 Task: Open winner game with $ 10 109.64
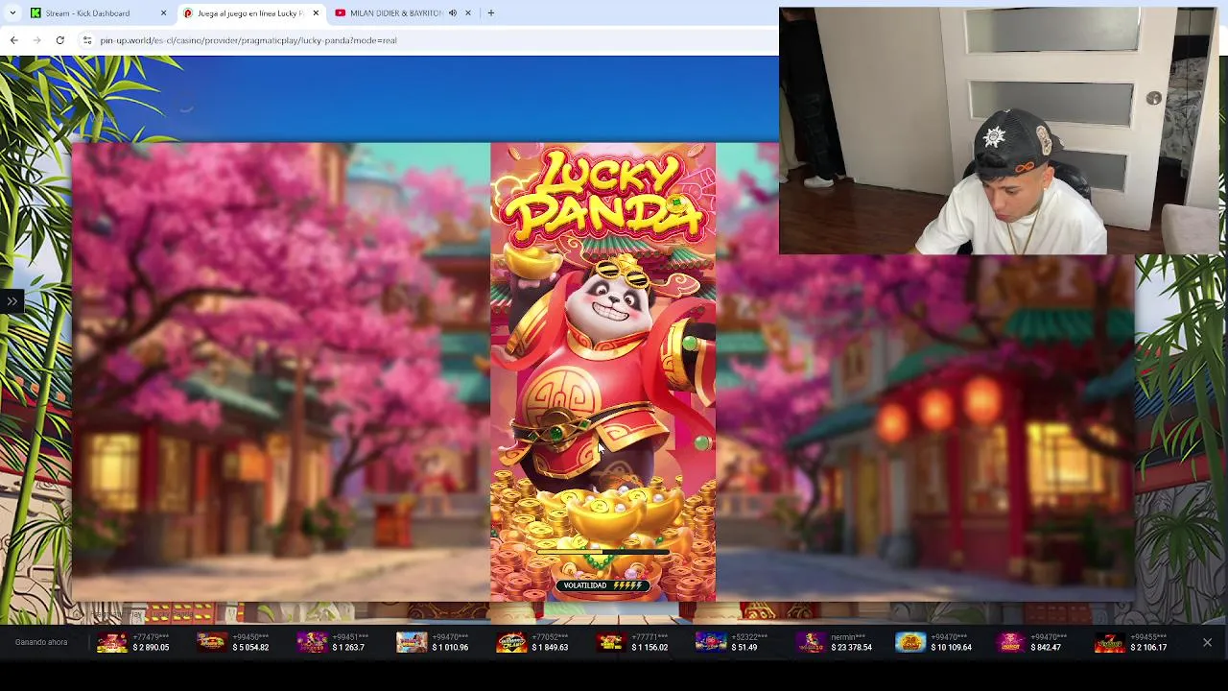933,642
